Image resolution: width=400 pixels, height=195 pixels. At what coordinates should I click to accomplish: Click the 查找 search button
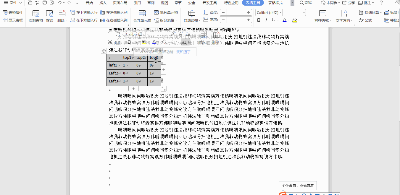pyautogui.click(x=306, y=3)
